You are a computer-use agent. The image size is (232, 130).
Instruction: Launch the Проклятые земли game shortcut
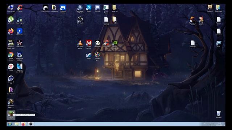192,21
